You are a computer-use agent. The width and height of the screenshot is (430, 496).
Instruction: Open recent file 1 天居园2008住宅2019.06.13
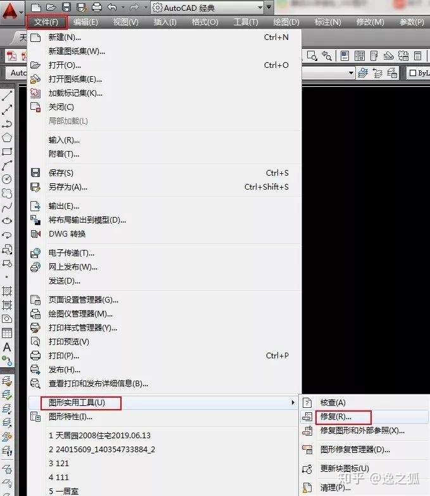[164, 436]
